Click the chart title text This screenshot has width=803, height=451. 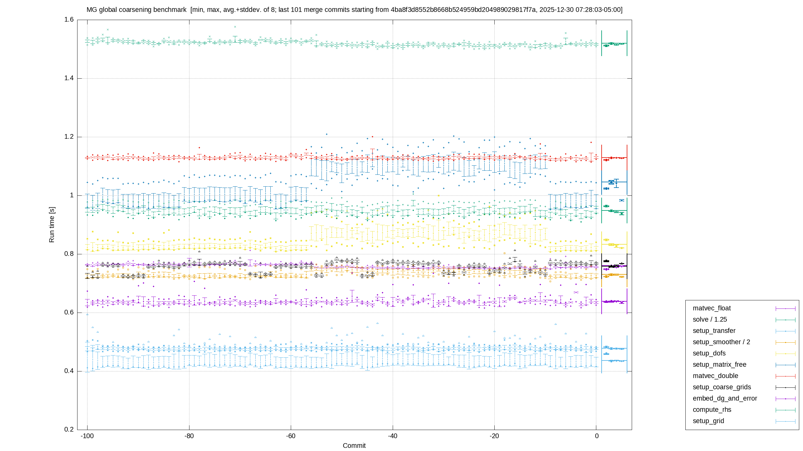pos(354,10)
